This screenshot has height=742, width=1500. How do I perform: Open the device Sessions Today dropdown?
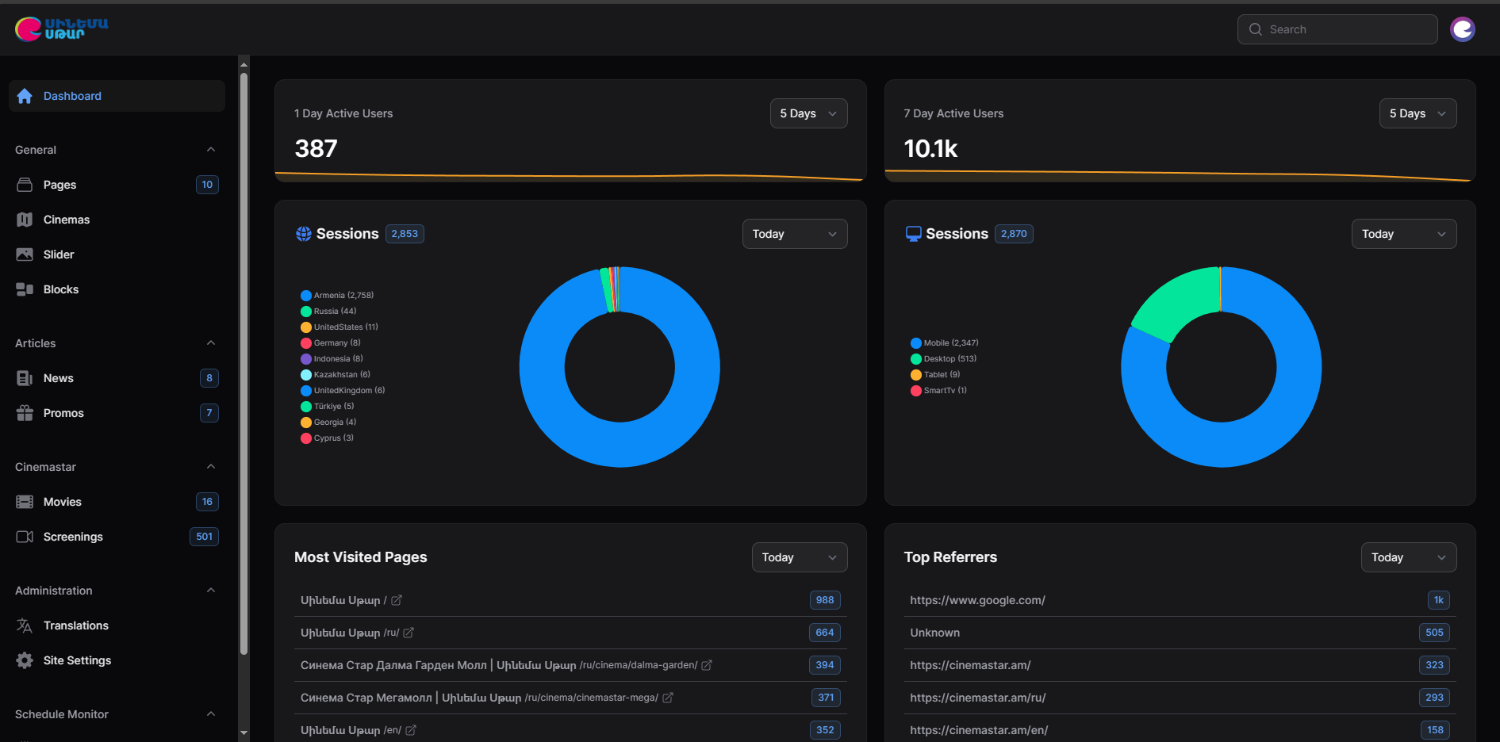1404,234
